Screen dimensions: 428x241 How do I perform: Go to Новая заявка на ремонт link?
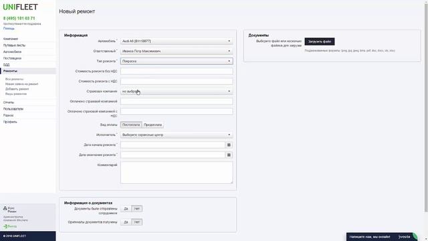22,84
